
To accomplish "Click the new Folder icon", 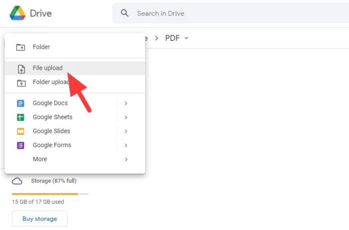I will click(x=21, y=47).
